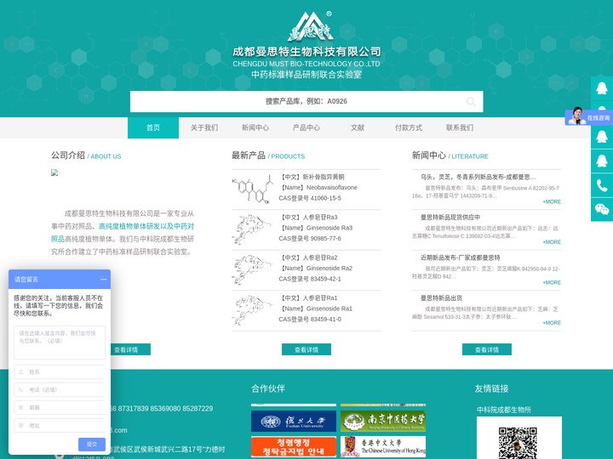Open the 关于我们 menu item
The image size is (613, 459).
pyautogui.click(x=204, y=127)
